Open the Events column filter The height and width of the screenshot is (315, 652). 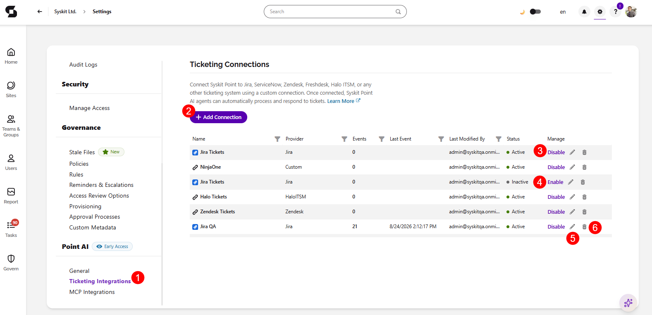[x=382, y=139]
